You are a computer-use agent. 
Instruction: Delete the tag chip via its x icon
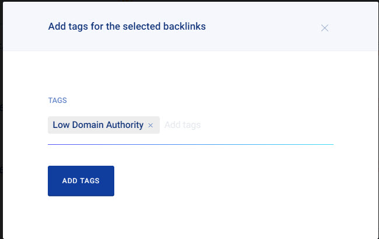pyautogui.click(x=150, y=125)
